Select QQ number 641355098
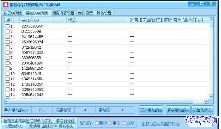 [x=31, y=31]
